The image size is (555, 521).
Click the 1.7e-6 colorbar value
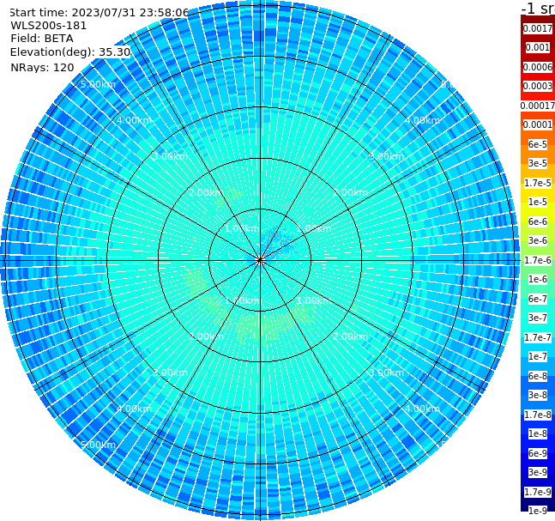[x=538, y=260]
